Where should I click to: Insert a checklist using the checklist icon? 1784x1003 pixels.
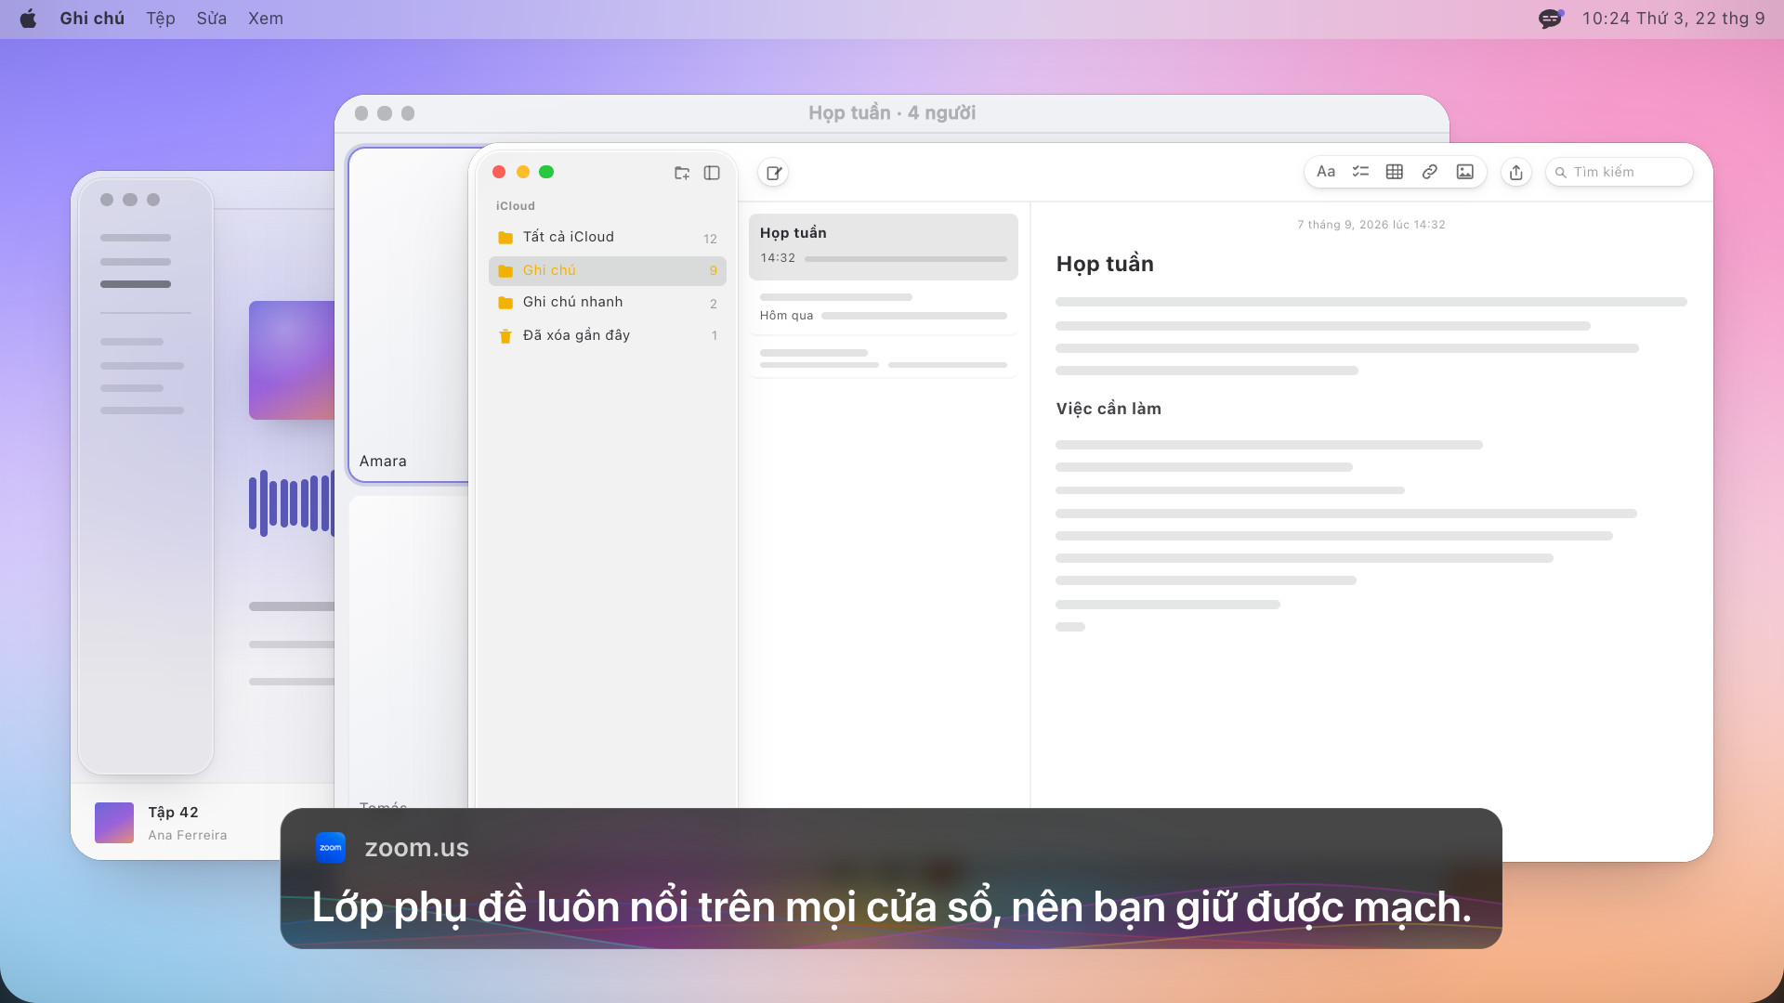(1360, 172)
